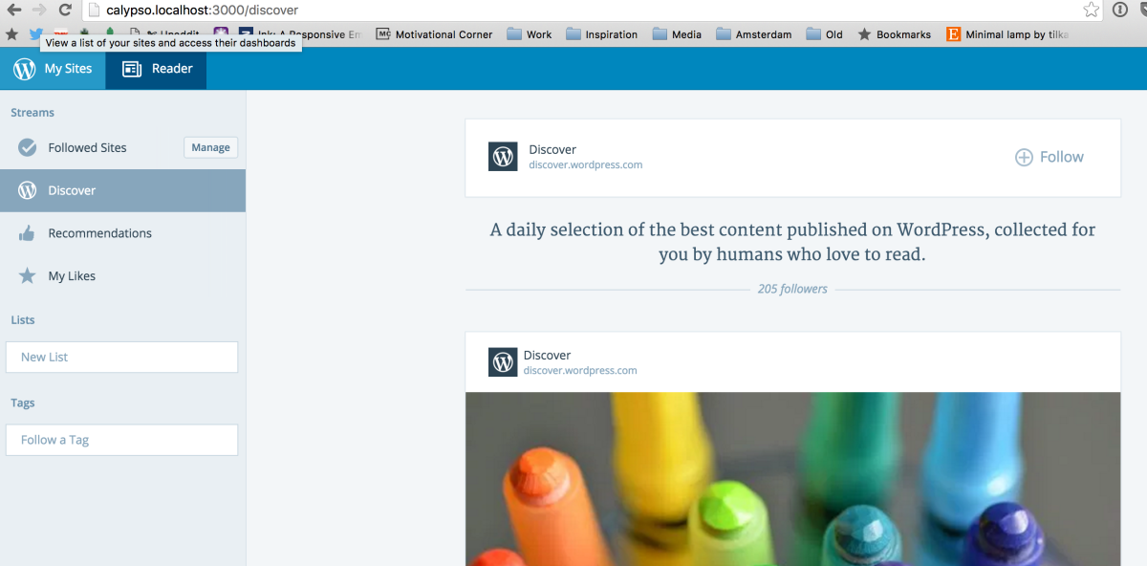Viewport: 1147px width, 566px height.
Task: Bookmark this page with star icon
Action: [1091, 11]
